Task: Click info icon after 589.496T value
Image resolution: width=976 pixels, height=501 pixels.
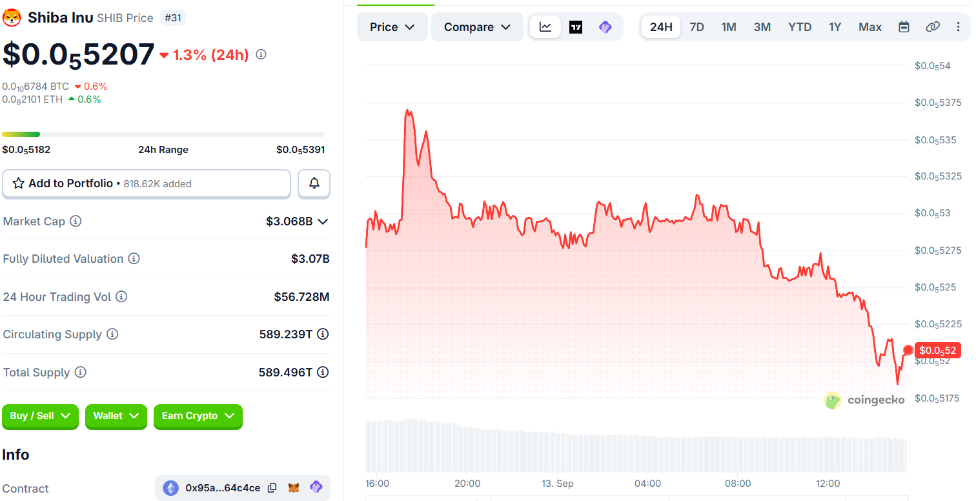Action: [323, 373]
